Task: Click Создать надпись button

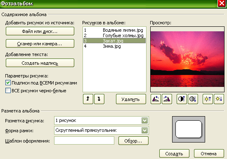Action: (40, 63)
